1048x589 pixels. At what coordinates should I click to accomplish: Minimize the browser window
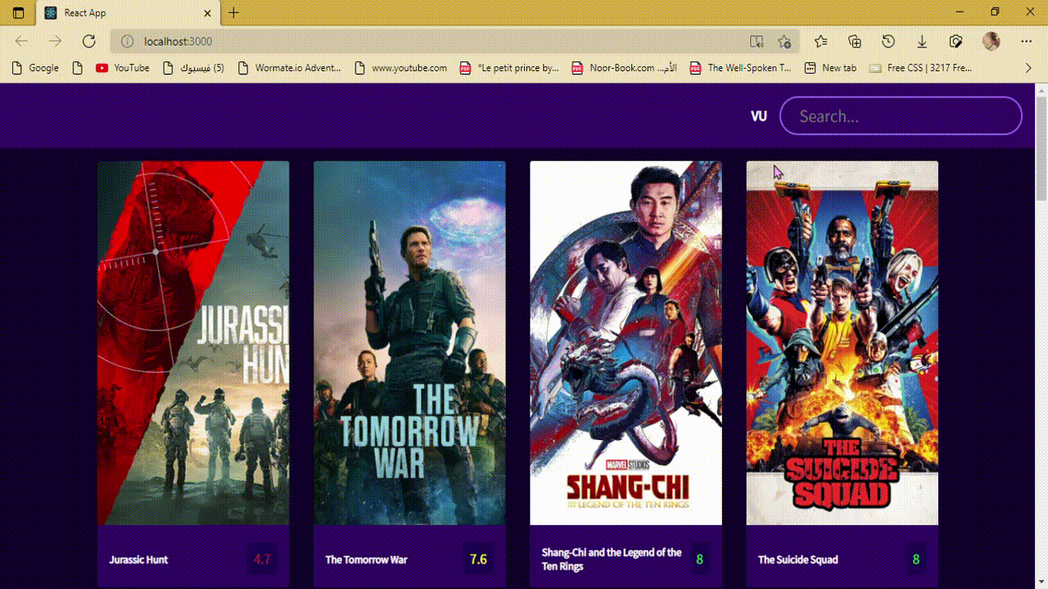click(958, 12)
